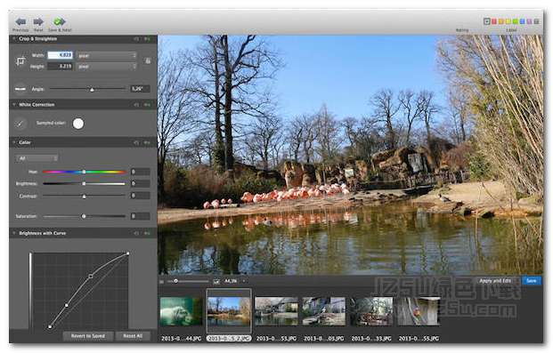The width and height of the screenshot is (553, 353).
Task: Open the color range 'All' dropdown
Action: coord(37,158)
